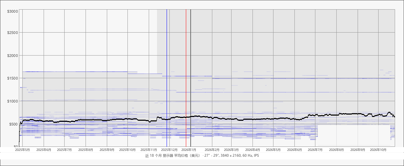Click the 2026年6月 x-axis label
This screenshot has width=404, height=166.
294,150
